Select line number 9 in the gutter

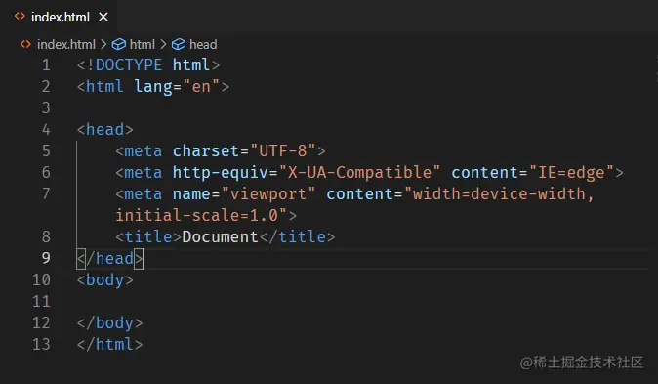(x=46, y=258)
